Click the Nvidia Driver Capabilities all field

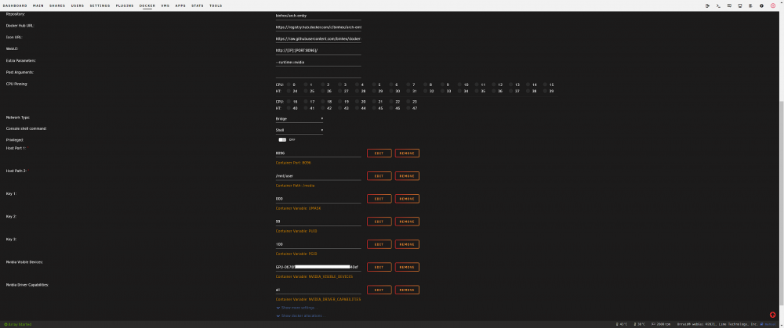pyautogui.click(x=318, y=290)
